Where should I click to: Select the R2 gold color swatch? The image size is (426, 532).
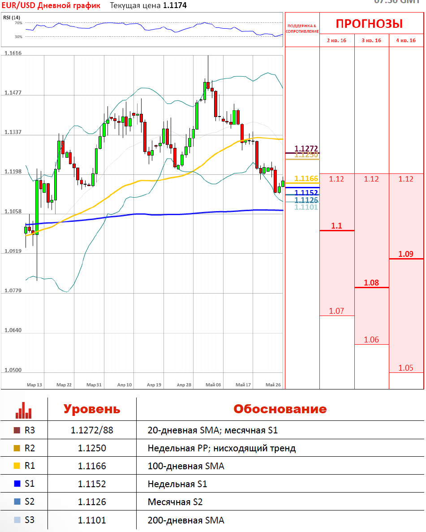coord(17,448)
